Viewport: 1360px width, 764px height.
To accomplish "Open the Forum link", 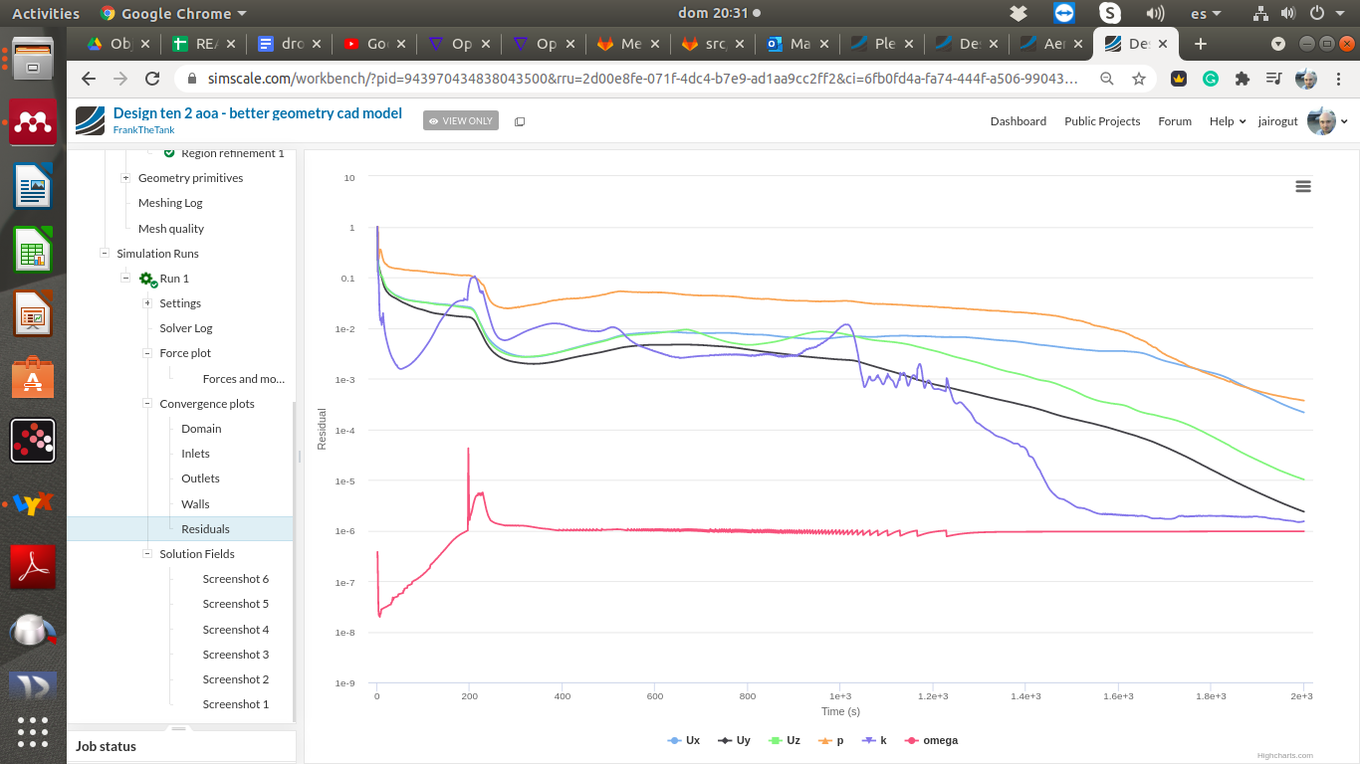I will coord(1175,121).
